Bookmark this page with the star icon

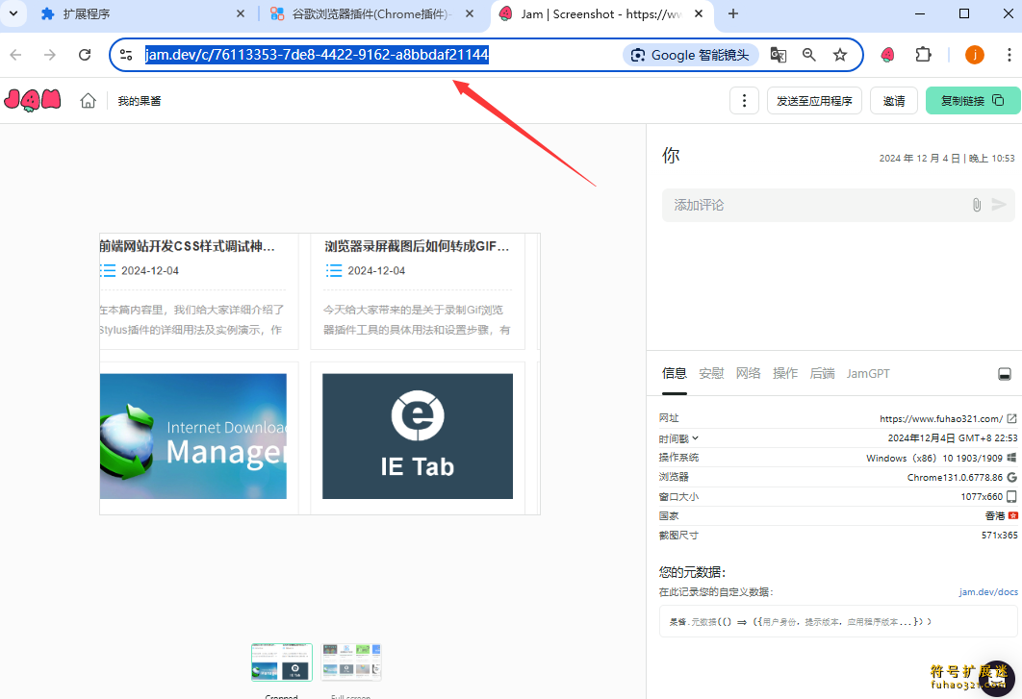point(840,55)
